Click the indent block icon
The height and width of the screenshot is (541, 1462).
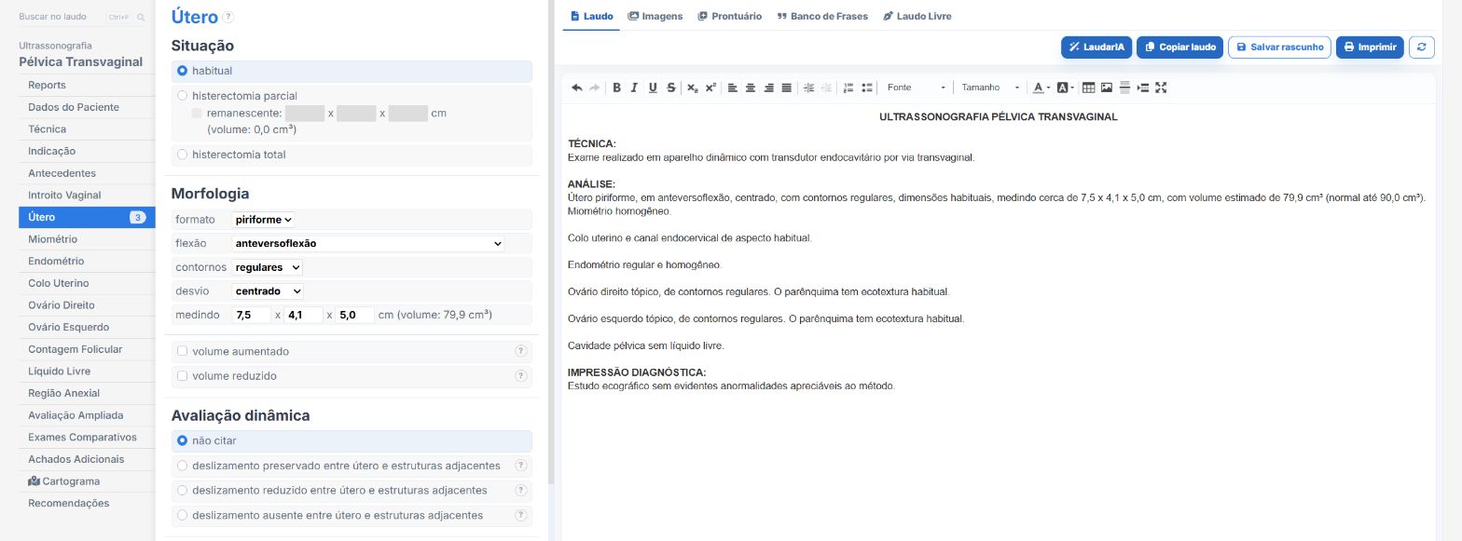tap(1143, 88)
